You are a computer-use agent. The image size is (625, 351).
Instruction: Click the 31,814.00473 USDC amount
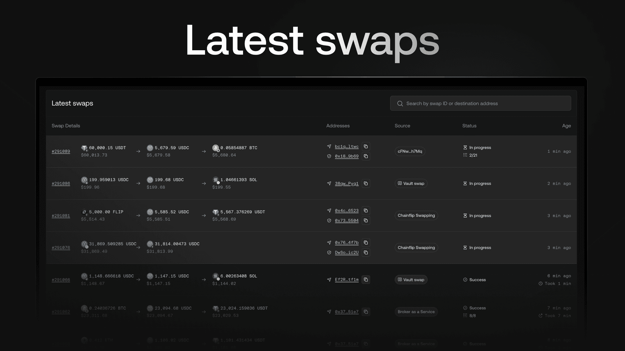pos(177,244)
